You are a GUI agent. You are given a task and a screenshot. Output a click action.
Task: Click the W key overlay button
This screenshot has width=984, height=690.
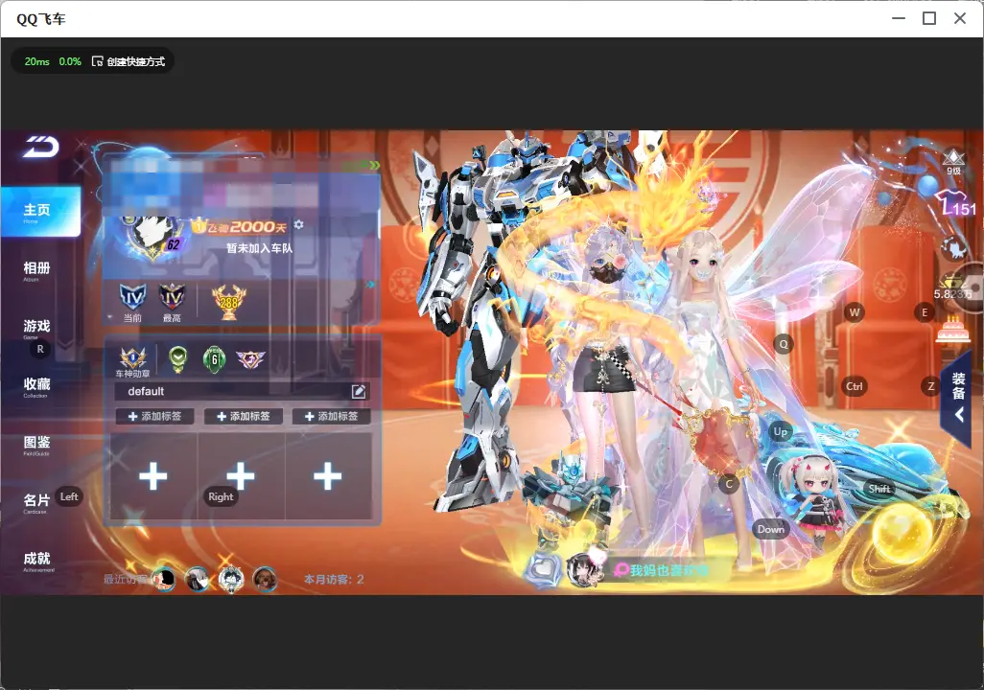pos(855,312)
